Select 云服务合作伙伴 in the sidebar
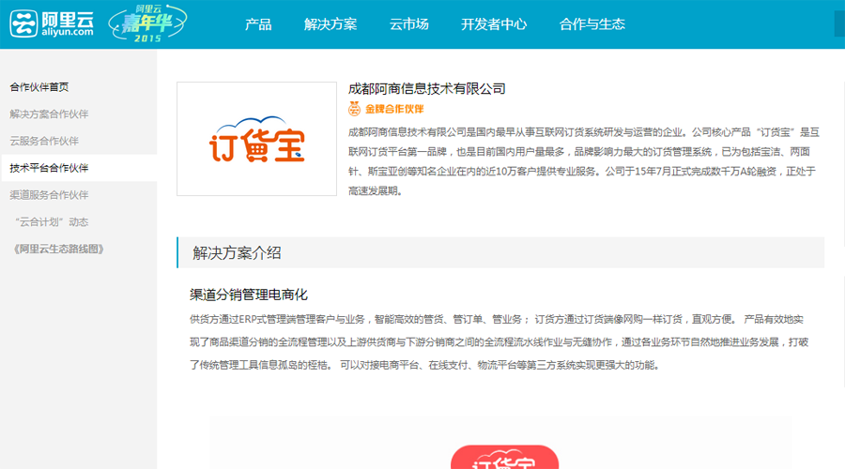 (44, 141)
